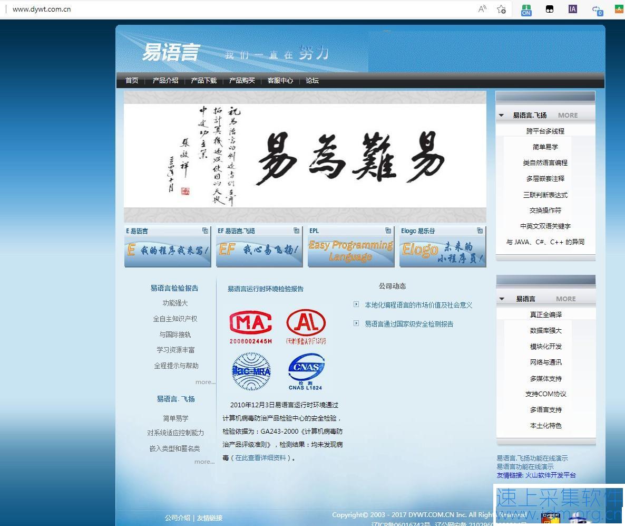Open 数据库强大 sidebar link

[545, 330]
